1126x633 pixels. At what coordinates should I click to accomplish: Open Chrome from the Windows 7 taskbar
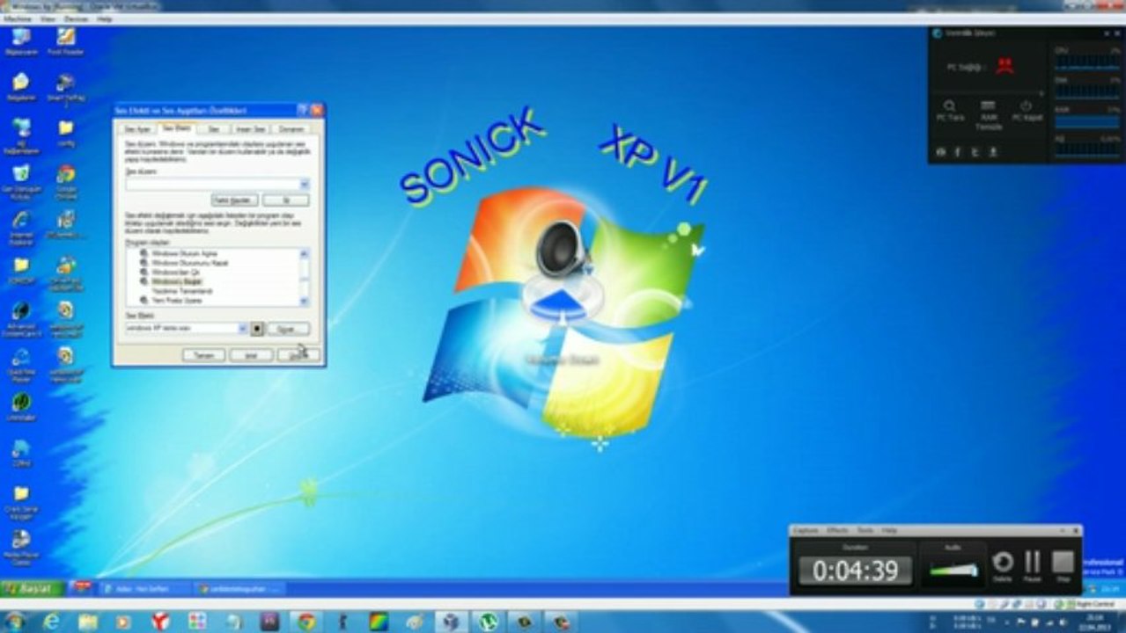305,622
